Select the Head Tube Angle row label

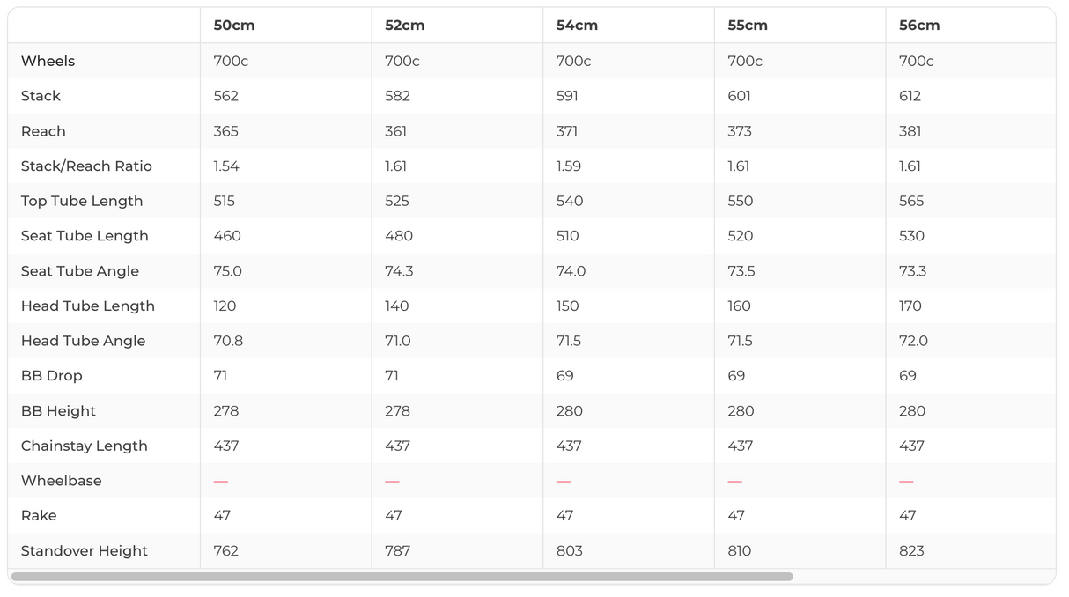click(x=84, y=341)
